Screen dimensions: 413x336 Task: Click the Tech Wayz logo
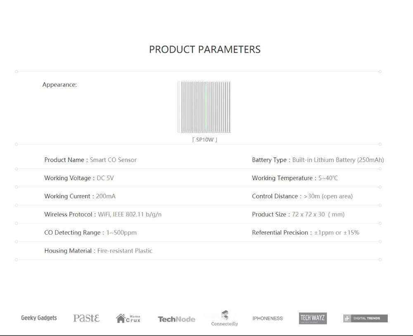tap(313, 318)
